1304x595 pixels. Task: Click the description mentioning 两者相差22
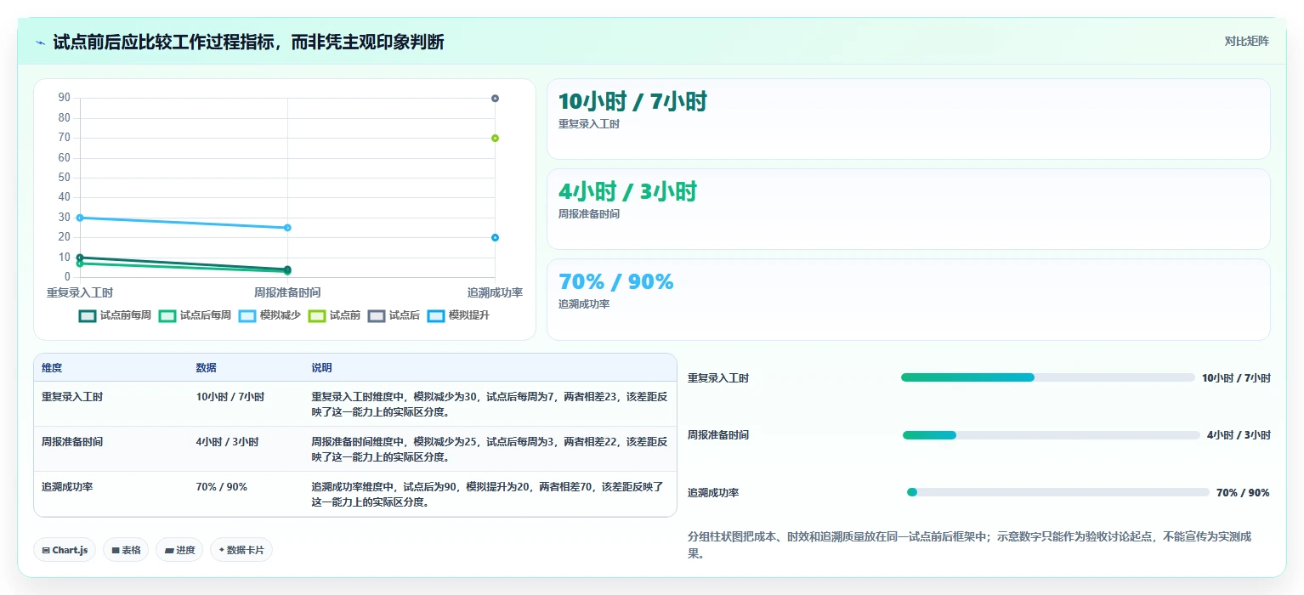point(490,450)
